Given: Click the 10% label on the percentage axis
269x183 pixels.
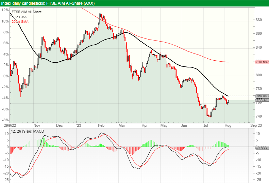Looking at the screenshot, I should (5, 21).
